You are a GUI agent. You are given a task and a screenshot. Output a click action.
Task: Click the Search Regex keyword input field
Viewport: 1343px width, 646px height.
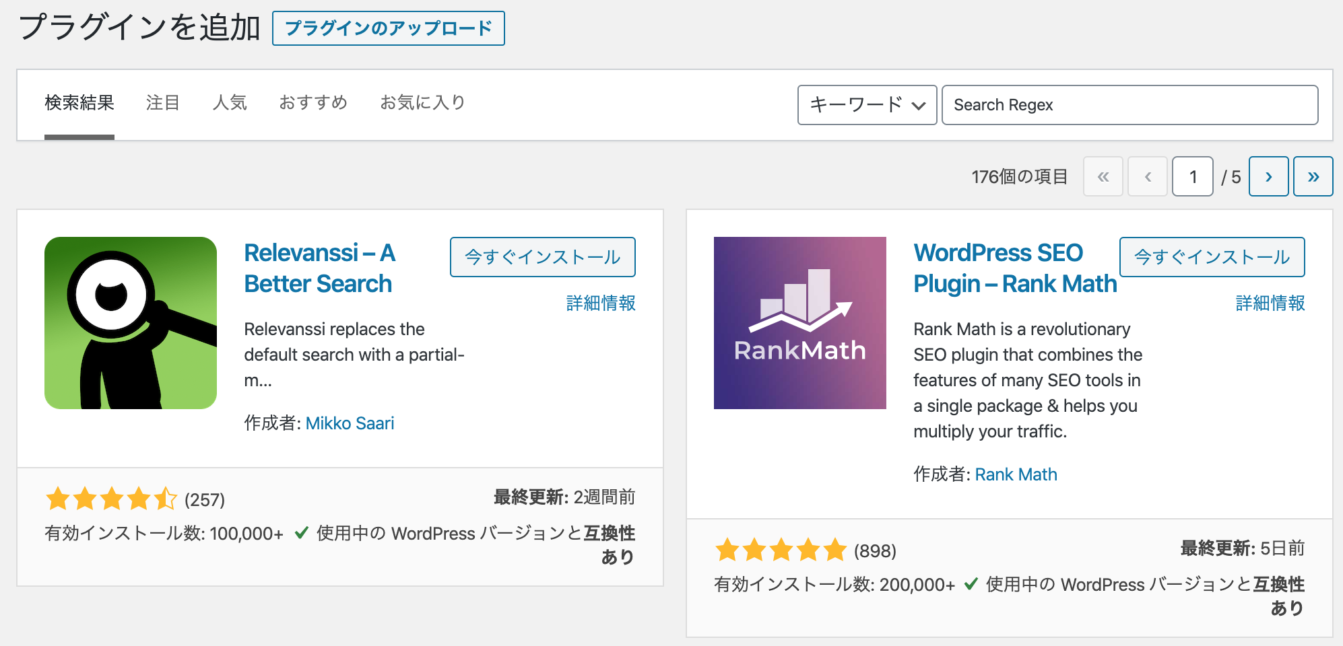1130,105
